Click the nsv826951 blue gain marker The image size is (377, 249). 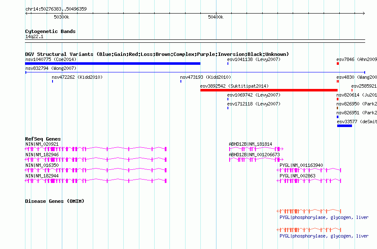[338, 117]
